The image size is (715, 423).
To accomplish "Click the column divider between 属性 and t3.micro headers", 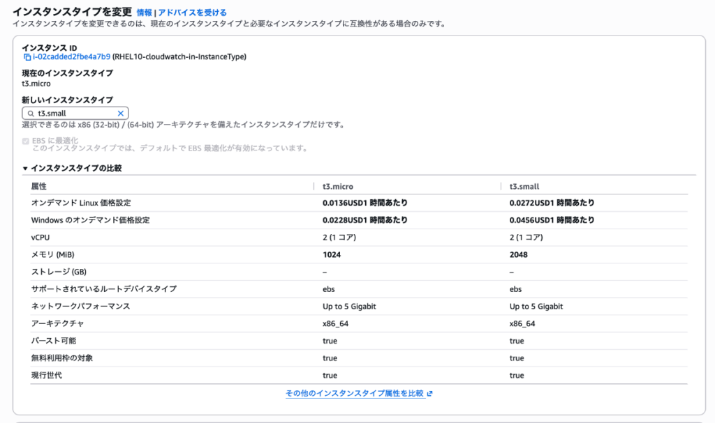I will point(314,186).
